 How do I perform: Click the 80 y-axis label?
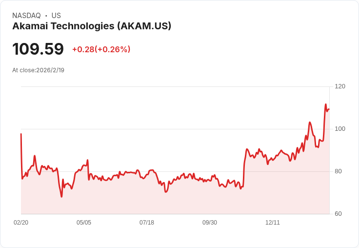coord(339,171)
